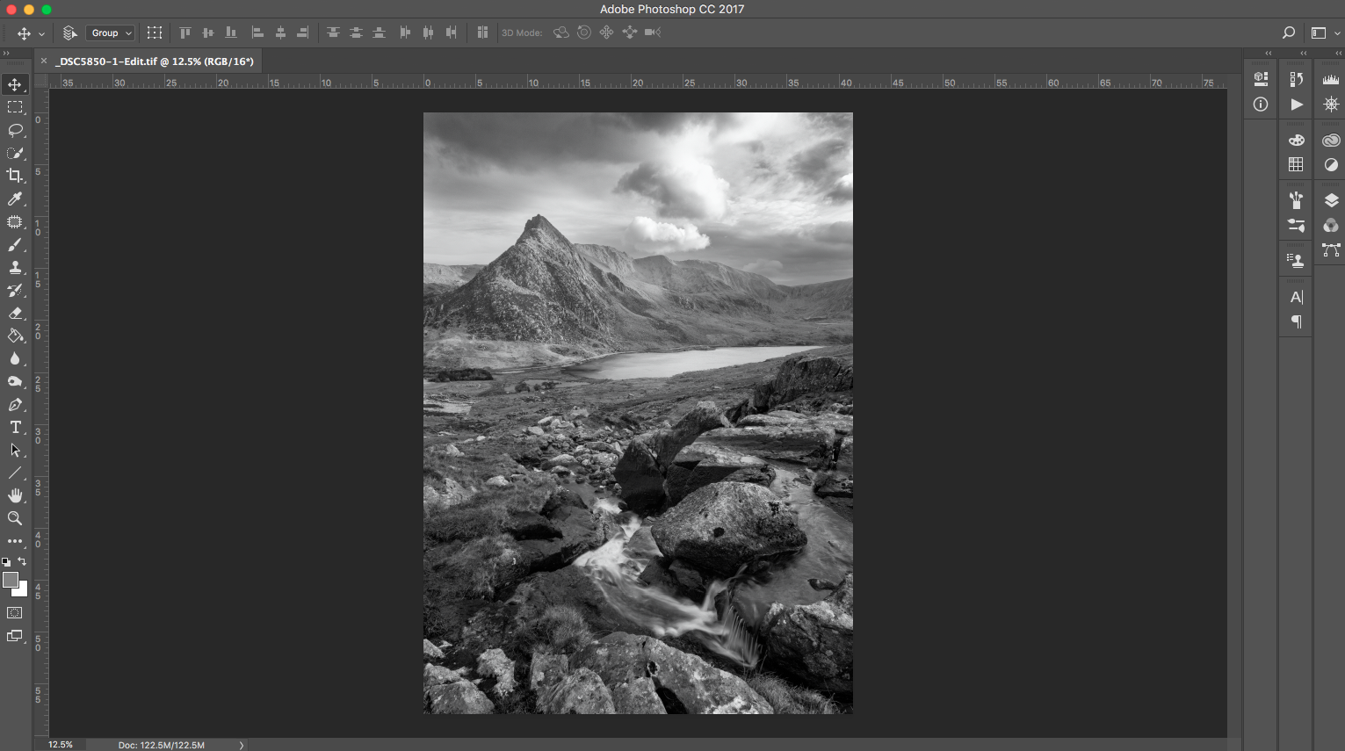Set the foreground color swatch
This screenshot has width=1345, height=751.
[x=10, y=580]
